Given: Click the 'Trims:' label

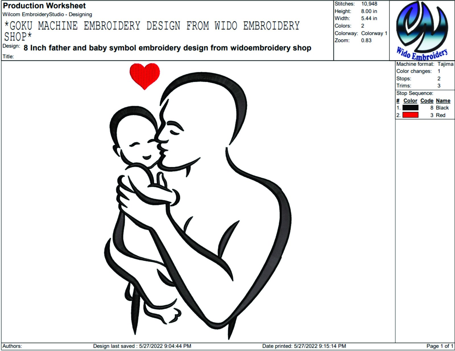Looking at the screenshot, I should (x=404, y=86).
